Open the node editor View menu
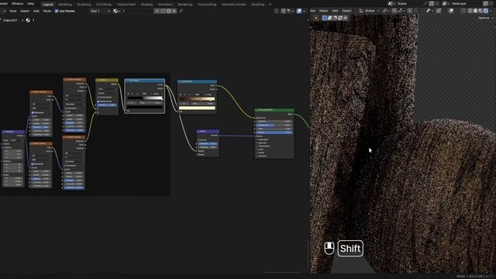 pos(13,11)
